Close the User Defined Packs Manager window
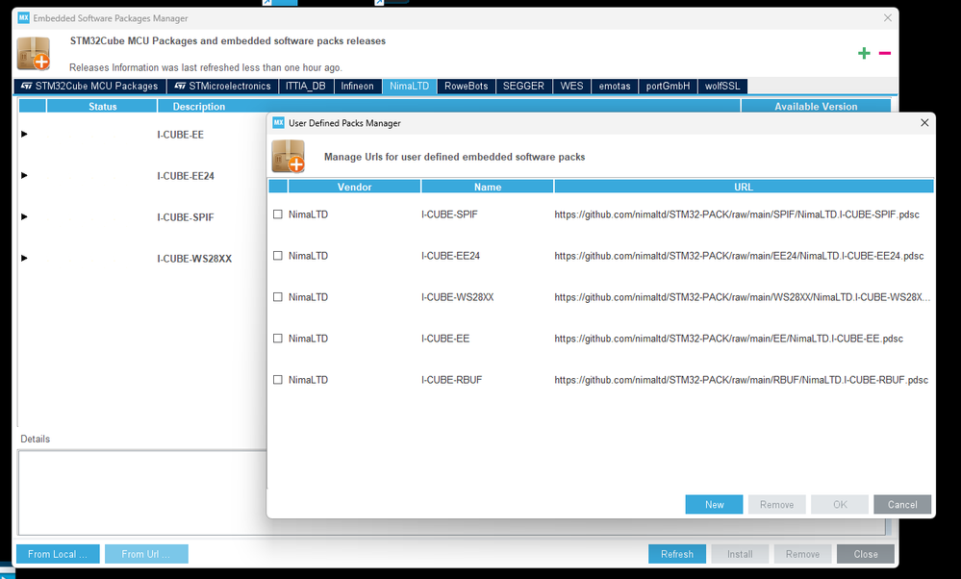 (924, 122)
